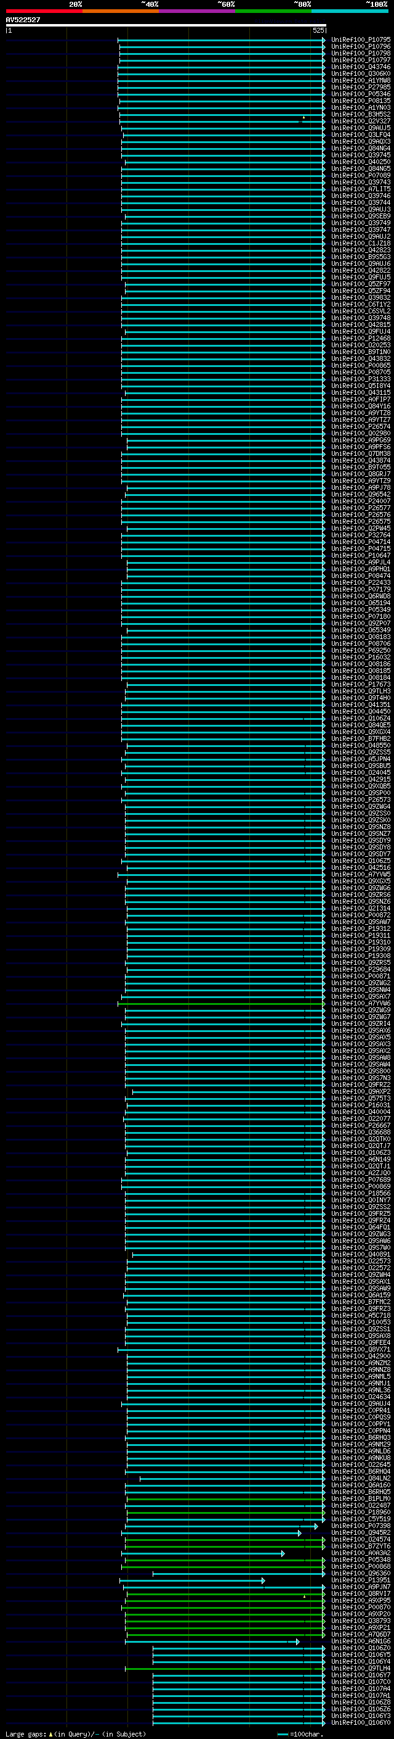Open hit label UniRef100_A6N1G6
This screenshot has height=1739, width=394.
coord(361,1640)
